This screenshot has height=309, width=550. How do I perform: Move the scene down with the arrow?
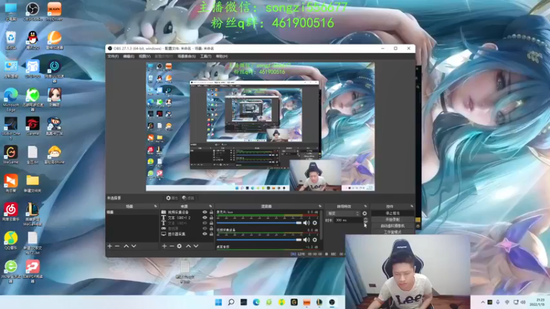(x=133, y=247)
